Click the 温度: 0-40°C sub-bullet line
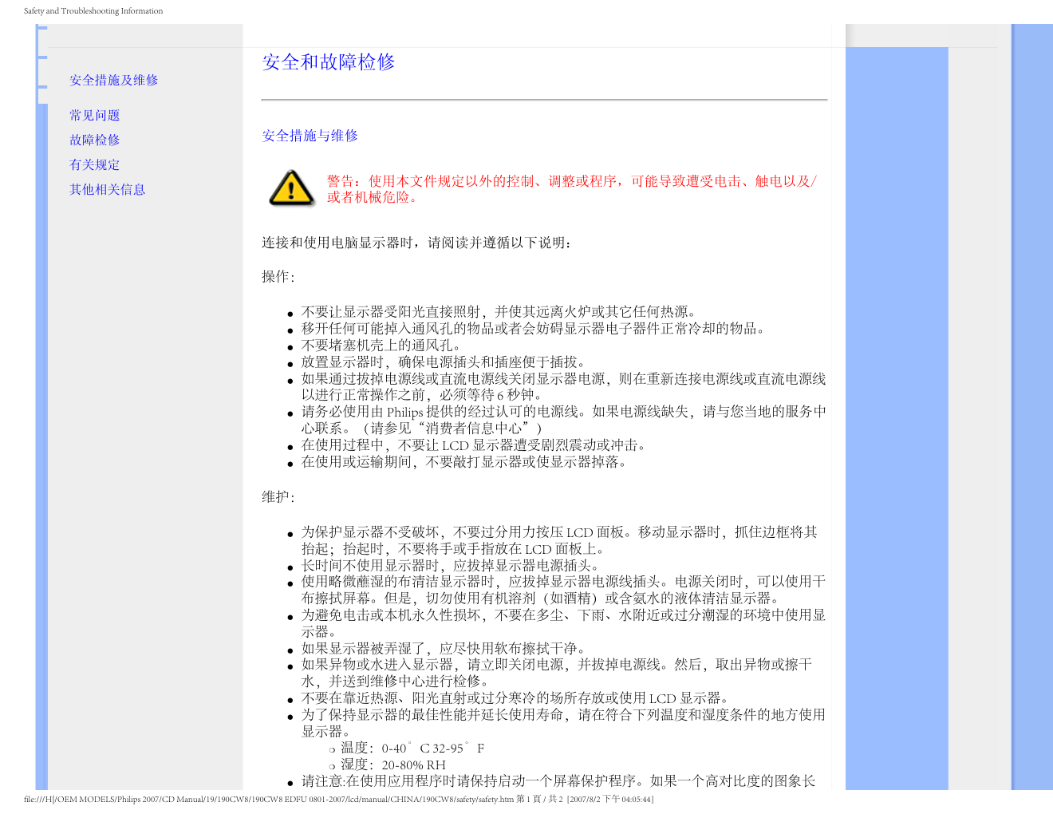Screen dimensions: 1053x814 coord(412,748)
